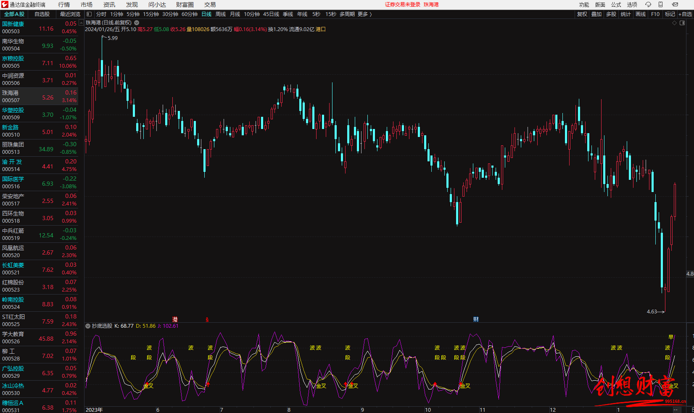Open the F10 company info
This screenshot has width=694, height=413.
click(x=655, y=14)
